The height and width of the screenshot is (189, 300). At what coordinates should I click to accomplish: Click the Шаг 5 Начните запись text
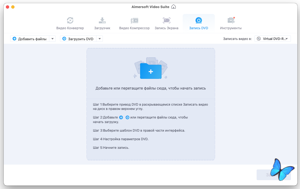[111, 148]
